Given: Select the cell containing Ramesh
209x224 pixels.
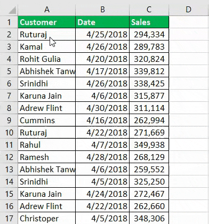Looking at the screenshot, I should click(47, 157).
